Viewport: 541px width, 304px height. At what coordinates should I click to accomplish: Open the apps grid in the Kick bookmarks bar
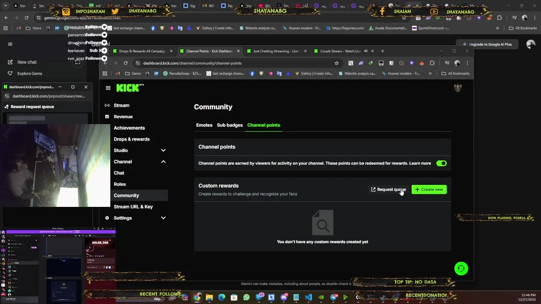click(x=105, y=73)
